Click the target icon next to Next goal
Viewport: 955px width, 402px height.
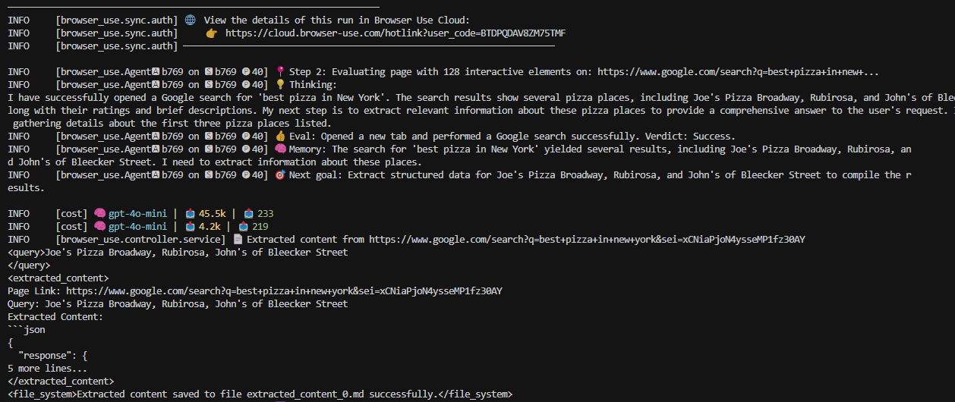[x=280, y=175]
